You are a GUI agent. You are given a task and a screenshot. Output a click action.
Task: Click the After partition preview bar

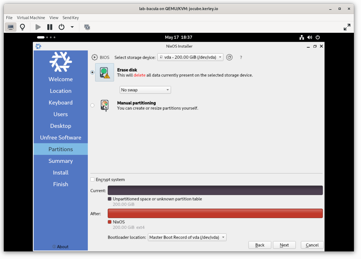click(215, 213)
